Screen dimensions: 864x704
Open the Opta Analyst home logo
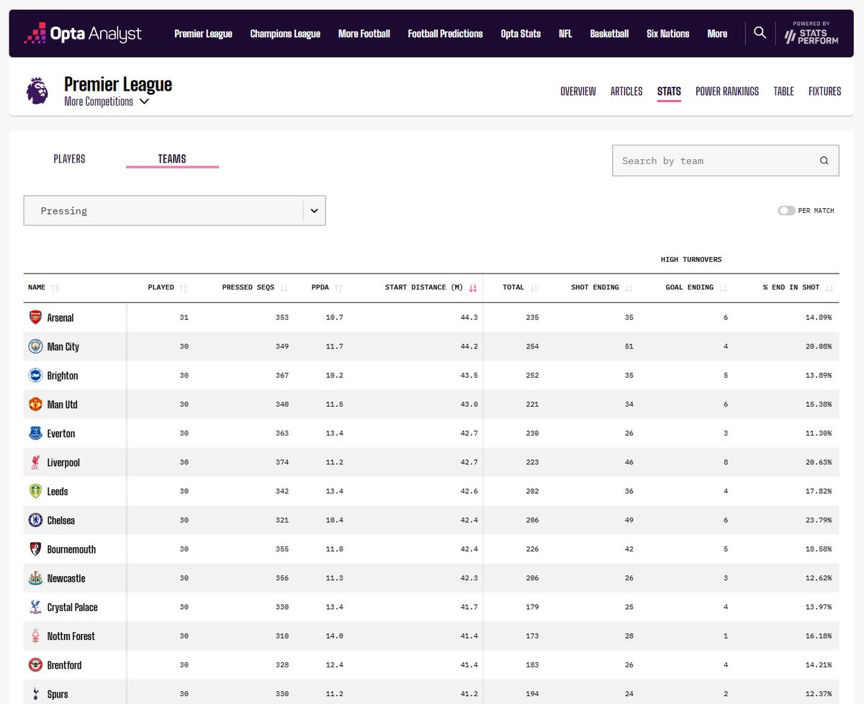(83, 33)
